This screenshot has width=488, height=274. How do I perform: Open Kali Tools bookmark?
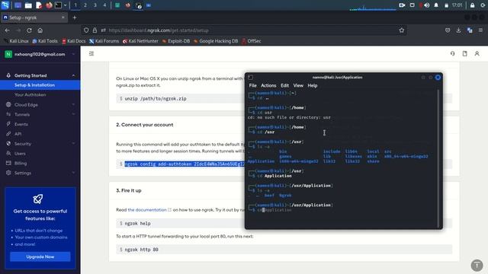45,41
